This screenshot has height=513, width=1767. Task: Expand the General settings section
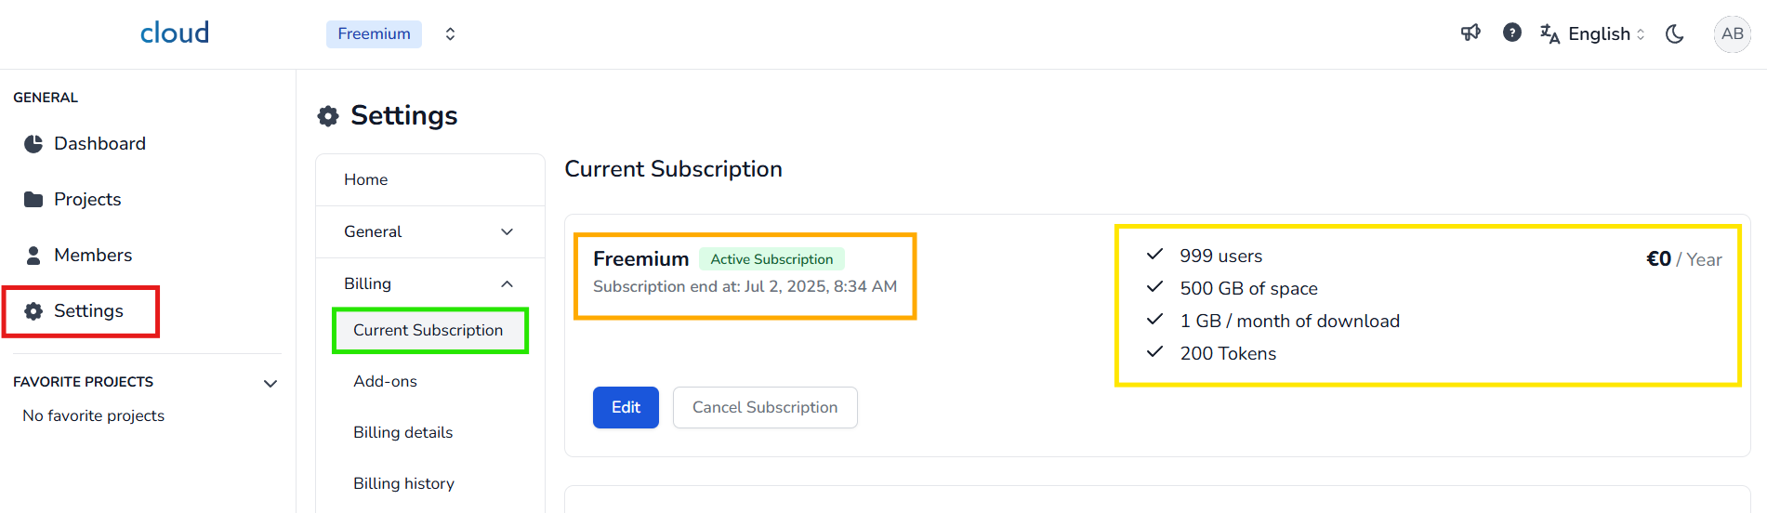[507, 231]
